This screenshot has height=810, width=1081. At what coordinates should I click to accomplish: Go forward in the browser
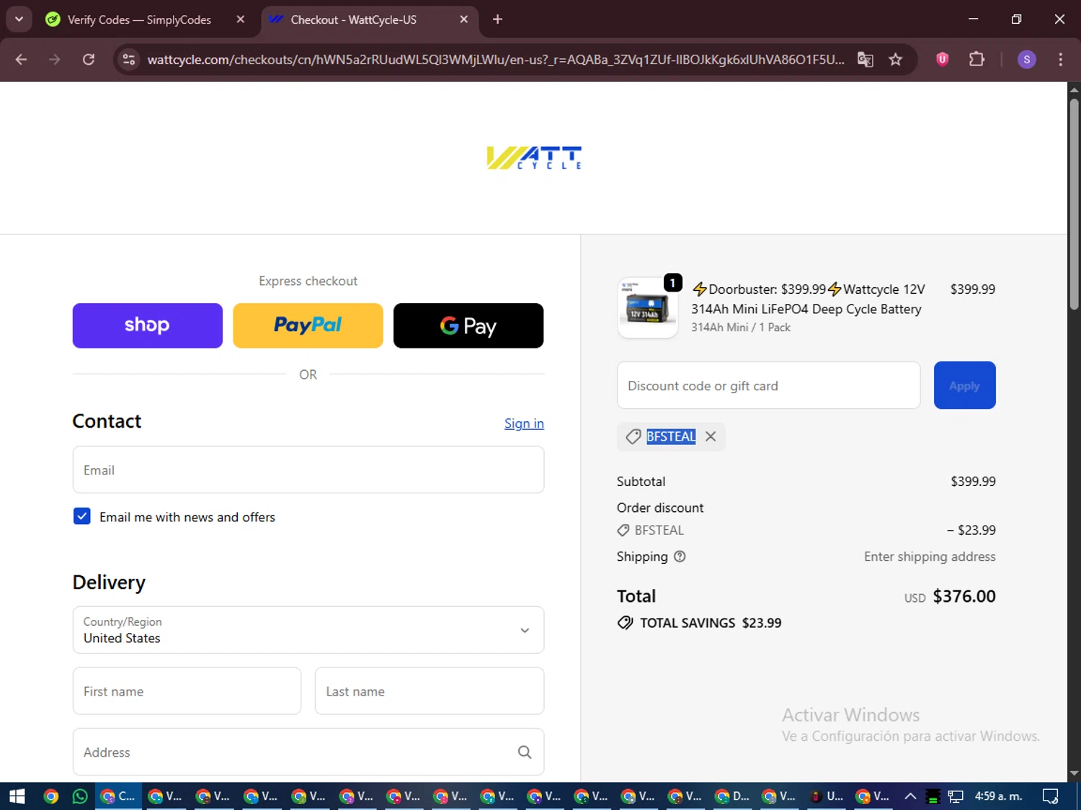click(x=55, y=60)
